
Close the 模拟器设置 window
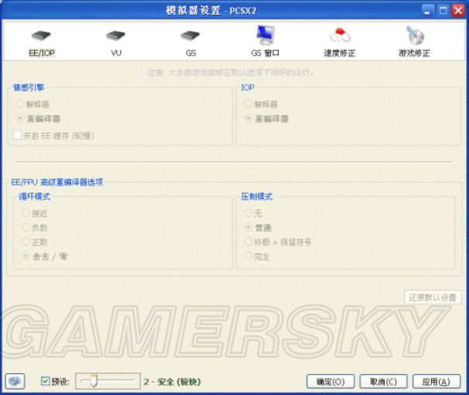[458, 11]
